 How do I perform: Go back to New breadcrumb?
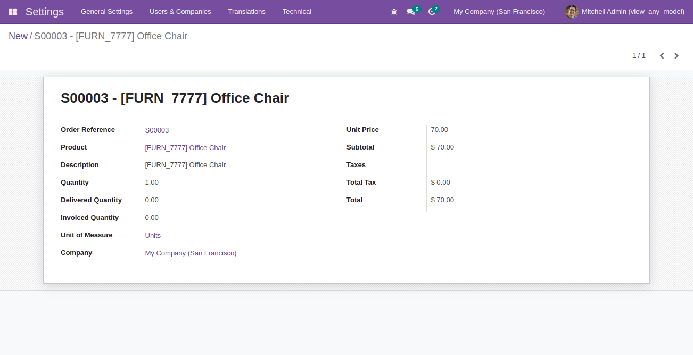click(18, 36)
